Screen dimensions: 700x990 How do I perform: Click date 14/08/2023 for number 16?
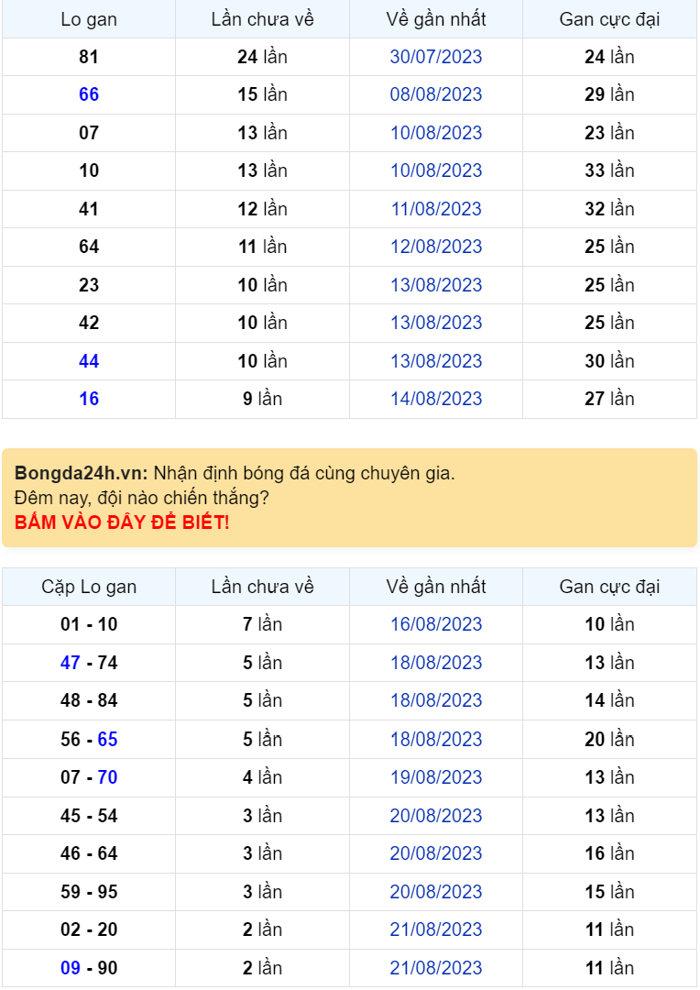[x=436, y=399]
